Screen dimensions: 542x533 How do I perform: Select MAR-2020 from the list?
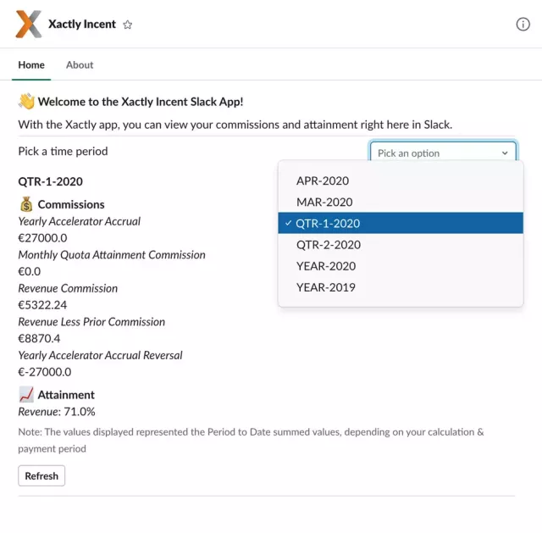[401, 202]
